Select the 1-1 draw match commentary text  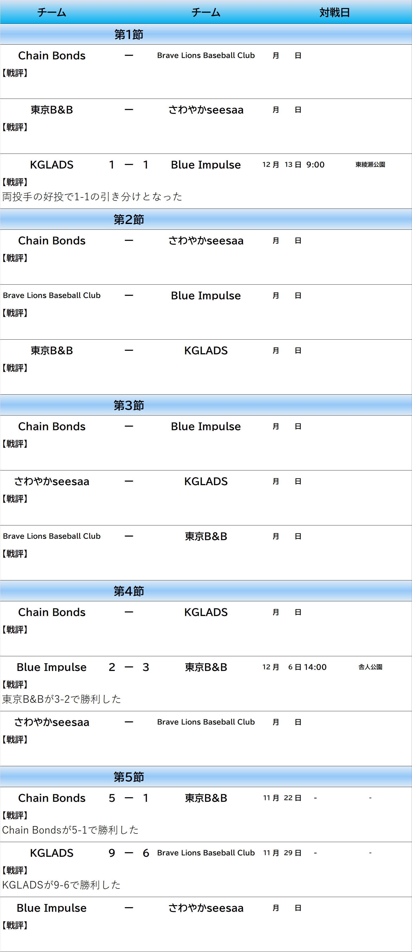92,197
